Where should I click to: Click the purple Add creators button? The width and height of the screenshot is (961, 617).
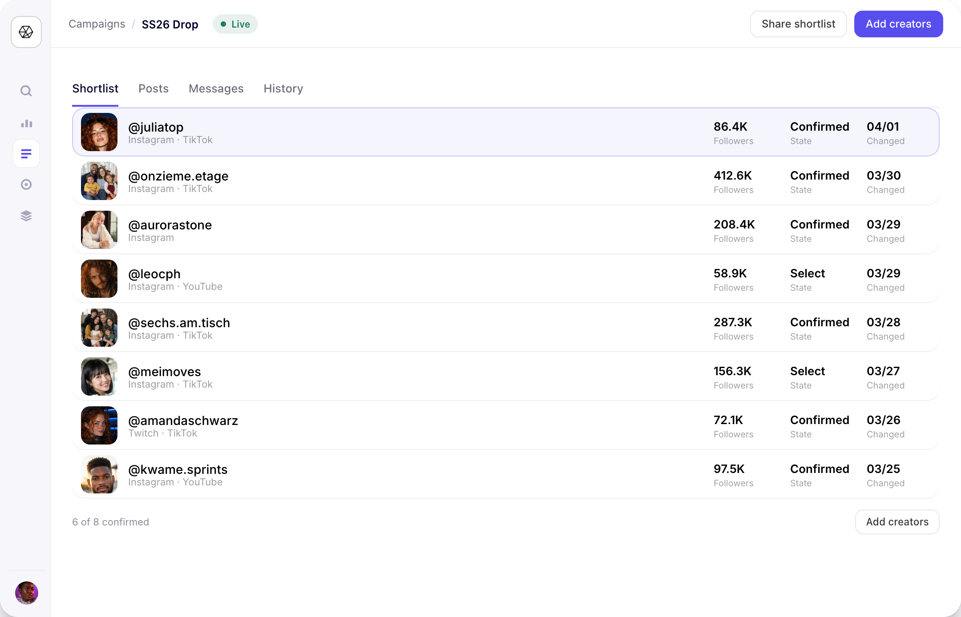coord(898,24)
